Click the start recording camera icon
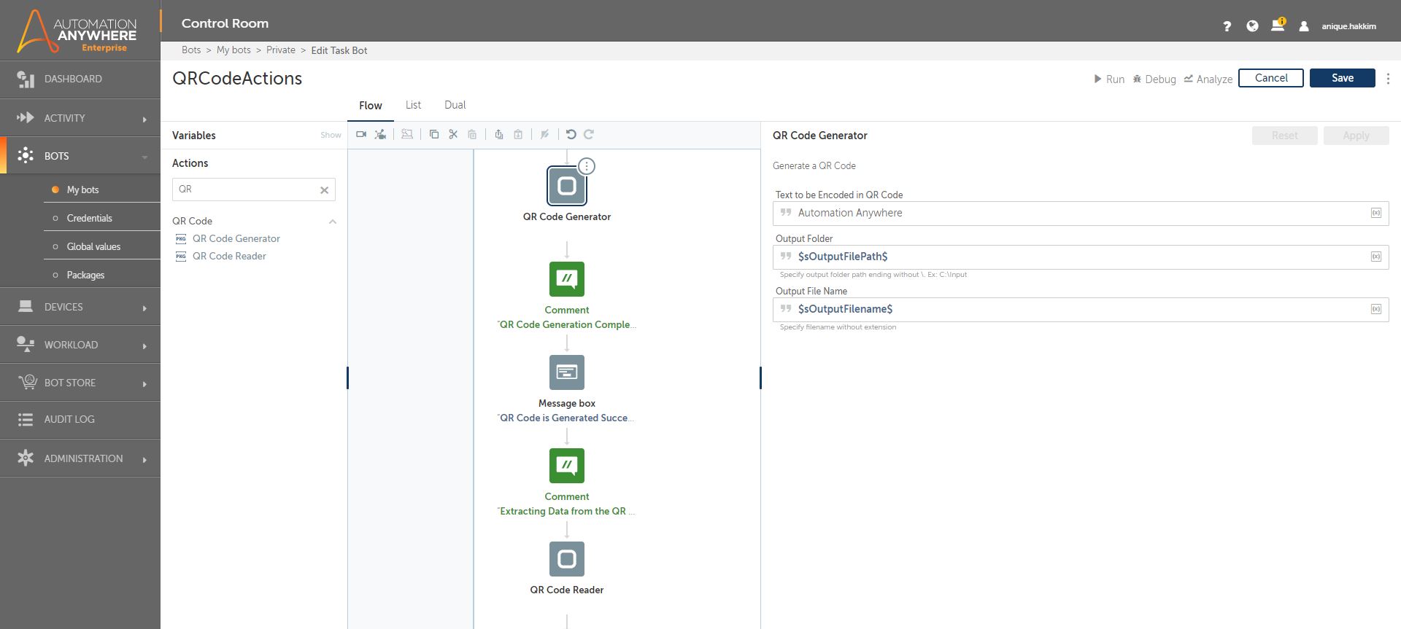The width and height of the screenshot is (1401, 629). pos(361,134)
